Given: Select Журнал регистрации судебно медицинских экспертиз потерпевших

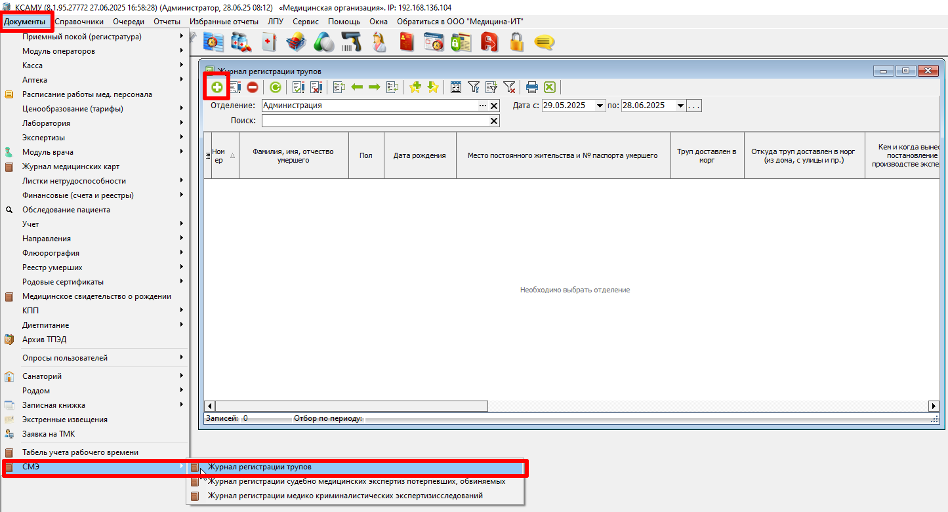Looking at the screenshot, I should pos(356,481).
